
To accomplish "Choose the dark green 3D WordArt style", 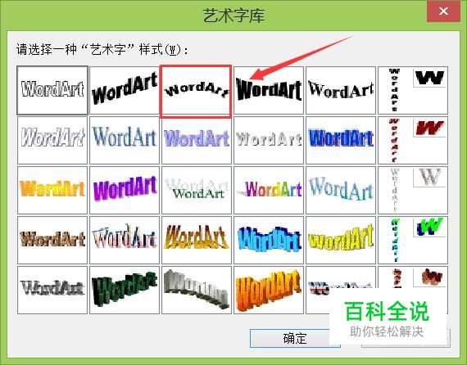I will (125, 291).
